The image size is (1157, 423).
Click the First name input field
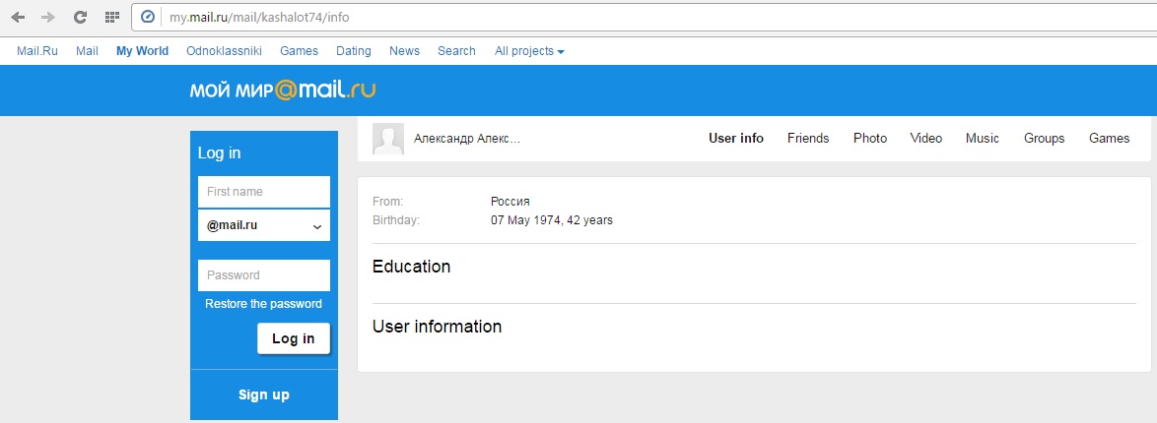point(263,192)
